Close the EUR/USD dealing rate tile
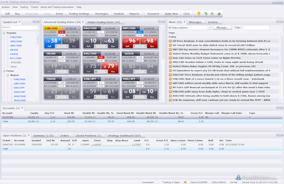This screenshot has width=284, height=184. coord(78,28)
